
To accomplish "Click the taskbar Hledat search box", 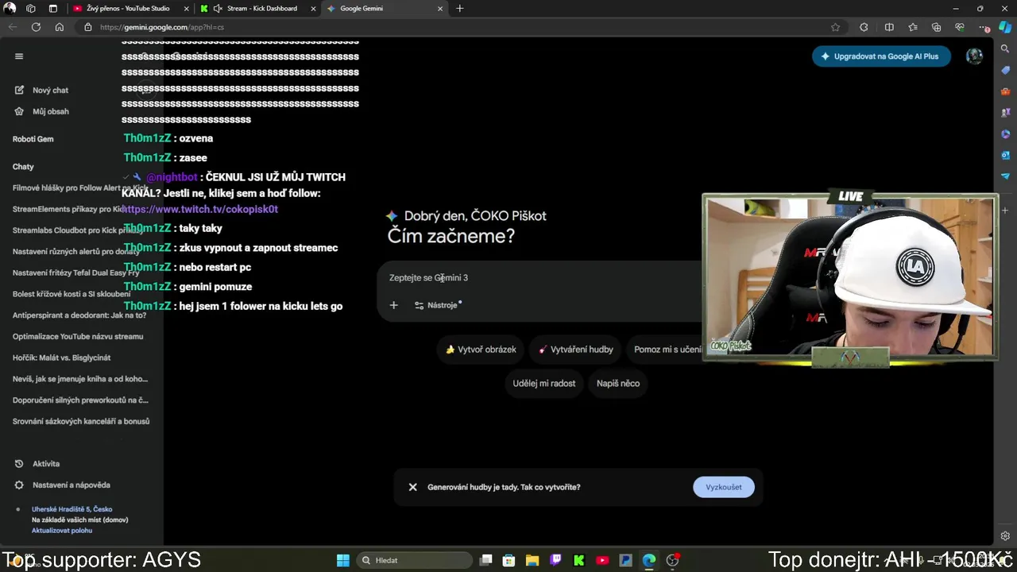I will pos(413,560).
